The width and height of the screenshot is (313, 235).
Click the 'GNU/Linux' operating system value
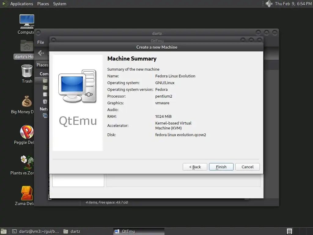point(165,83)
